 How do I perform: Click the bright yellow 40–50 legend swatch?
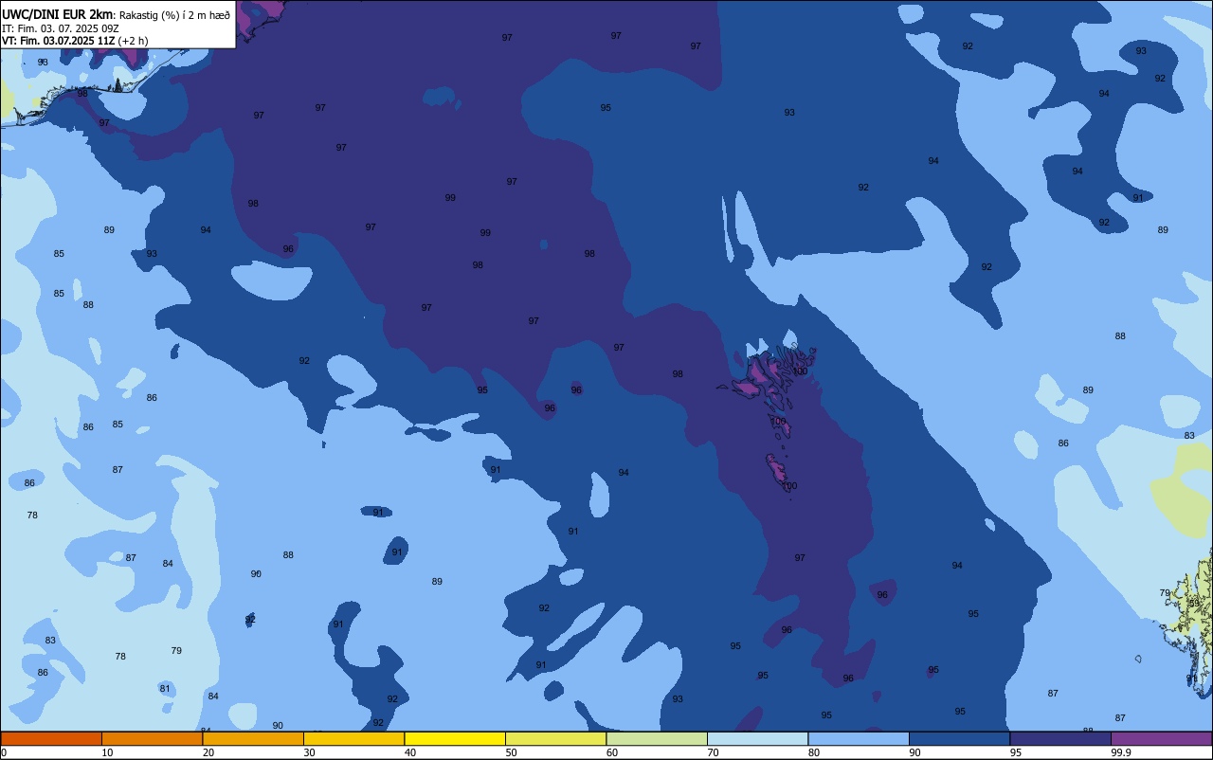coord(455,738)
